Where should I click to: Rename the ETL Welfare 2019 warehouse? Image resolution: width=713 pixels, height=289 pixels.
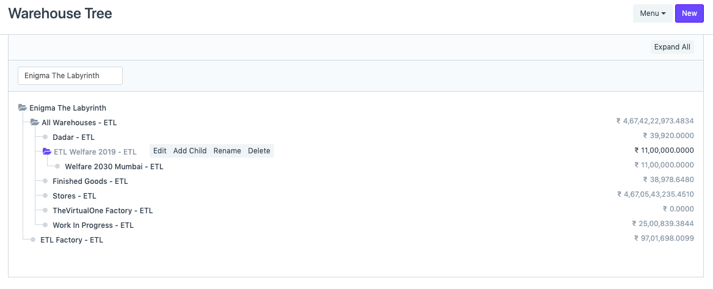227,151
